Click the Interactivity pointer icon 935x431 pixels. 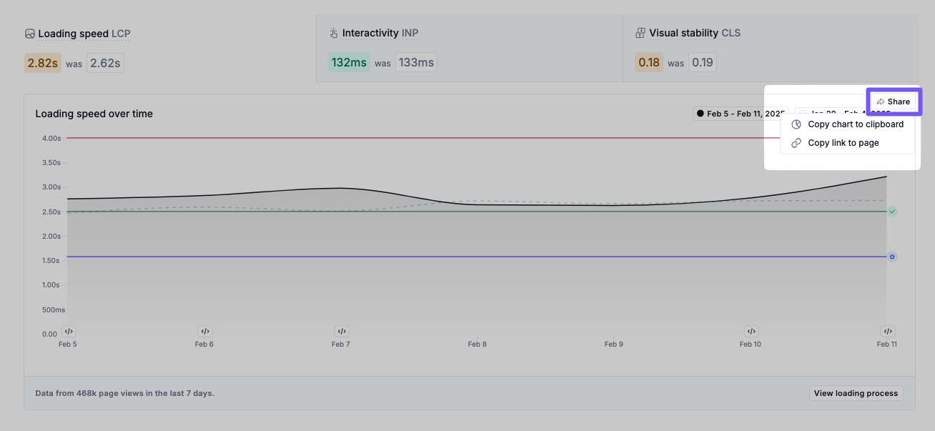click(x=333, y=33)
